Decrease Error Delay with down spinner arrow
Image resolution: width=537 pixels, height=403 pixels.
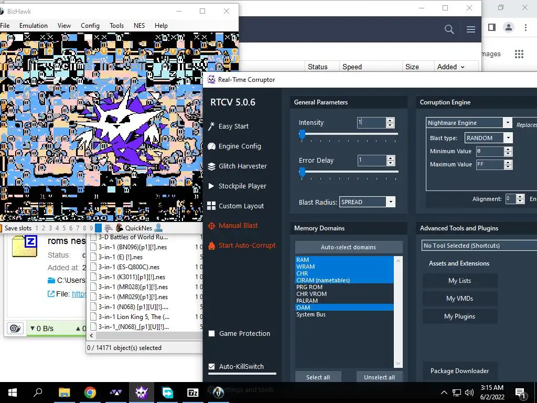[390, 163]
